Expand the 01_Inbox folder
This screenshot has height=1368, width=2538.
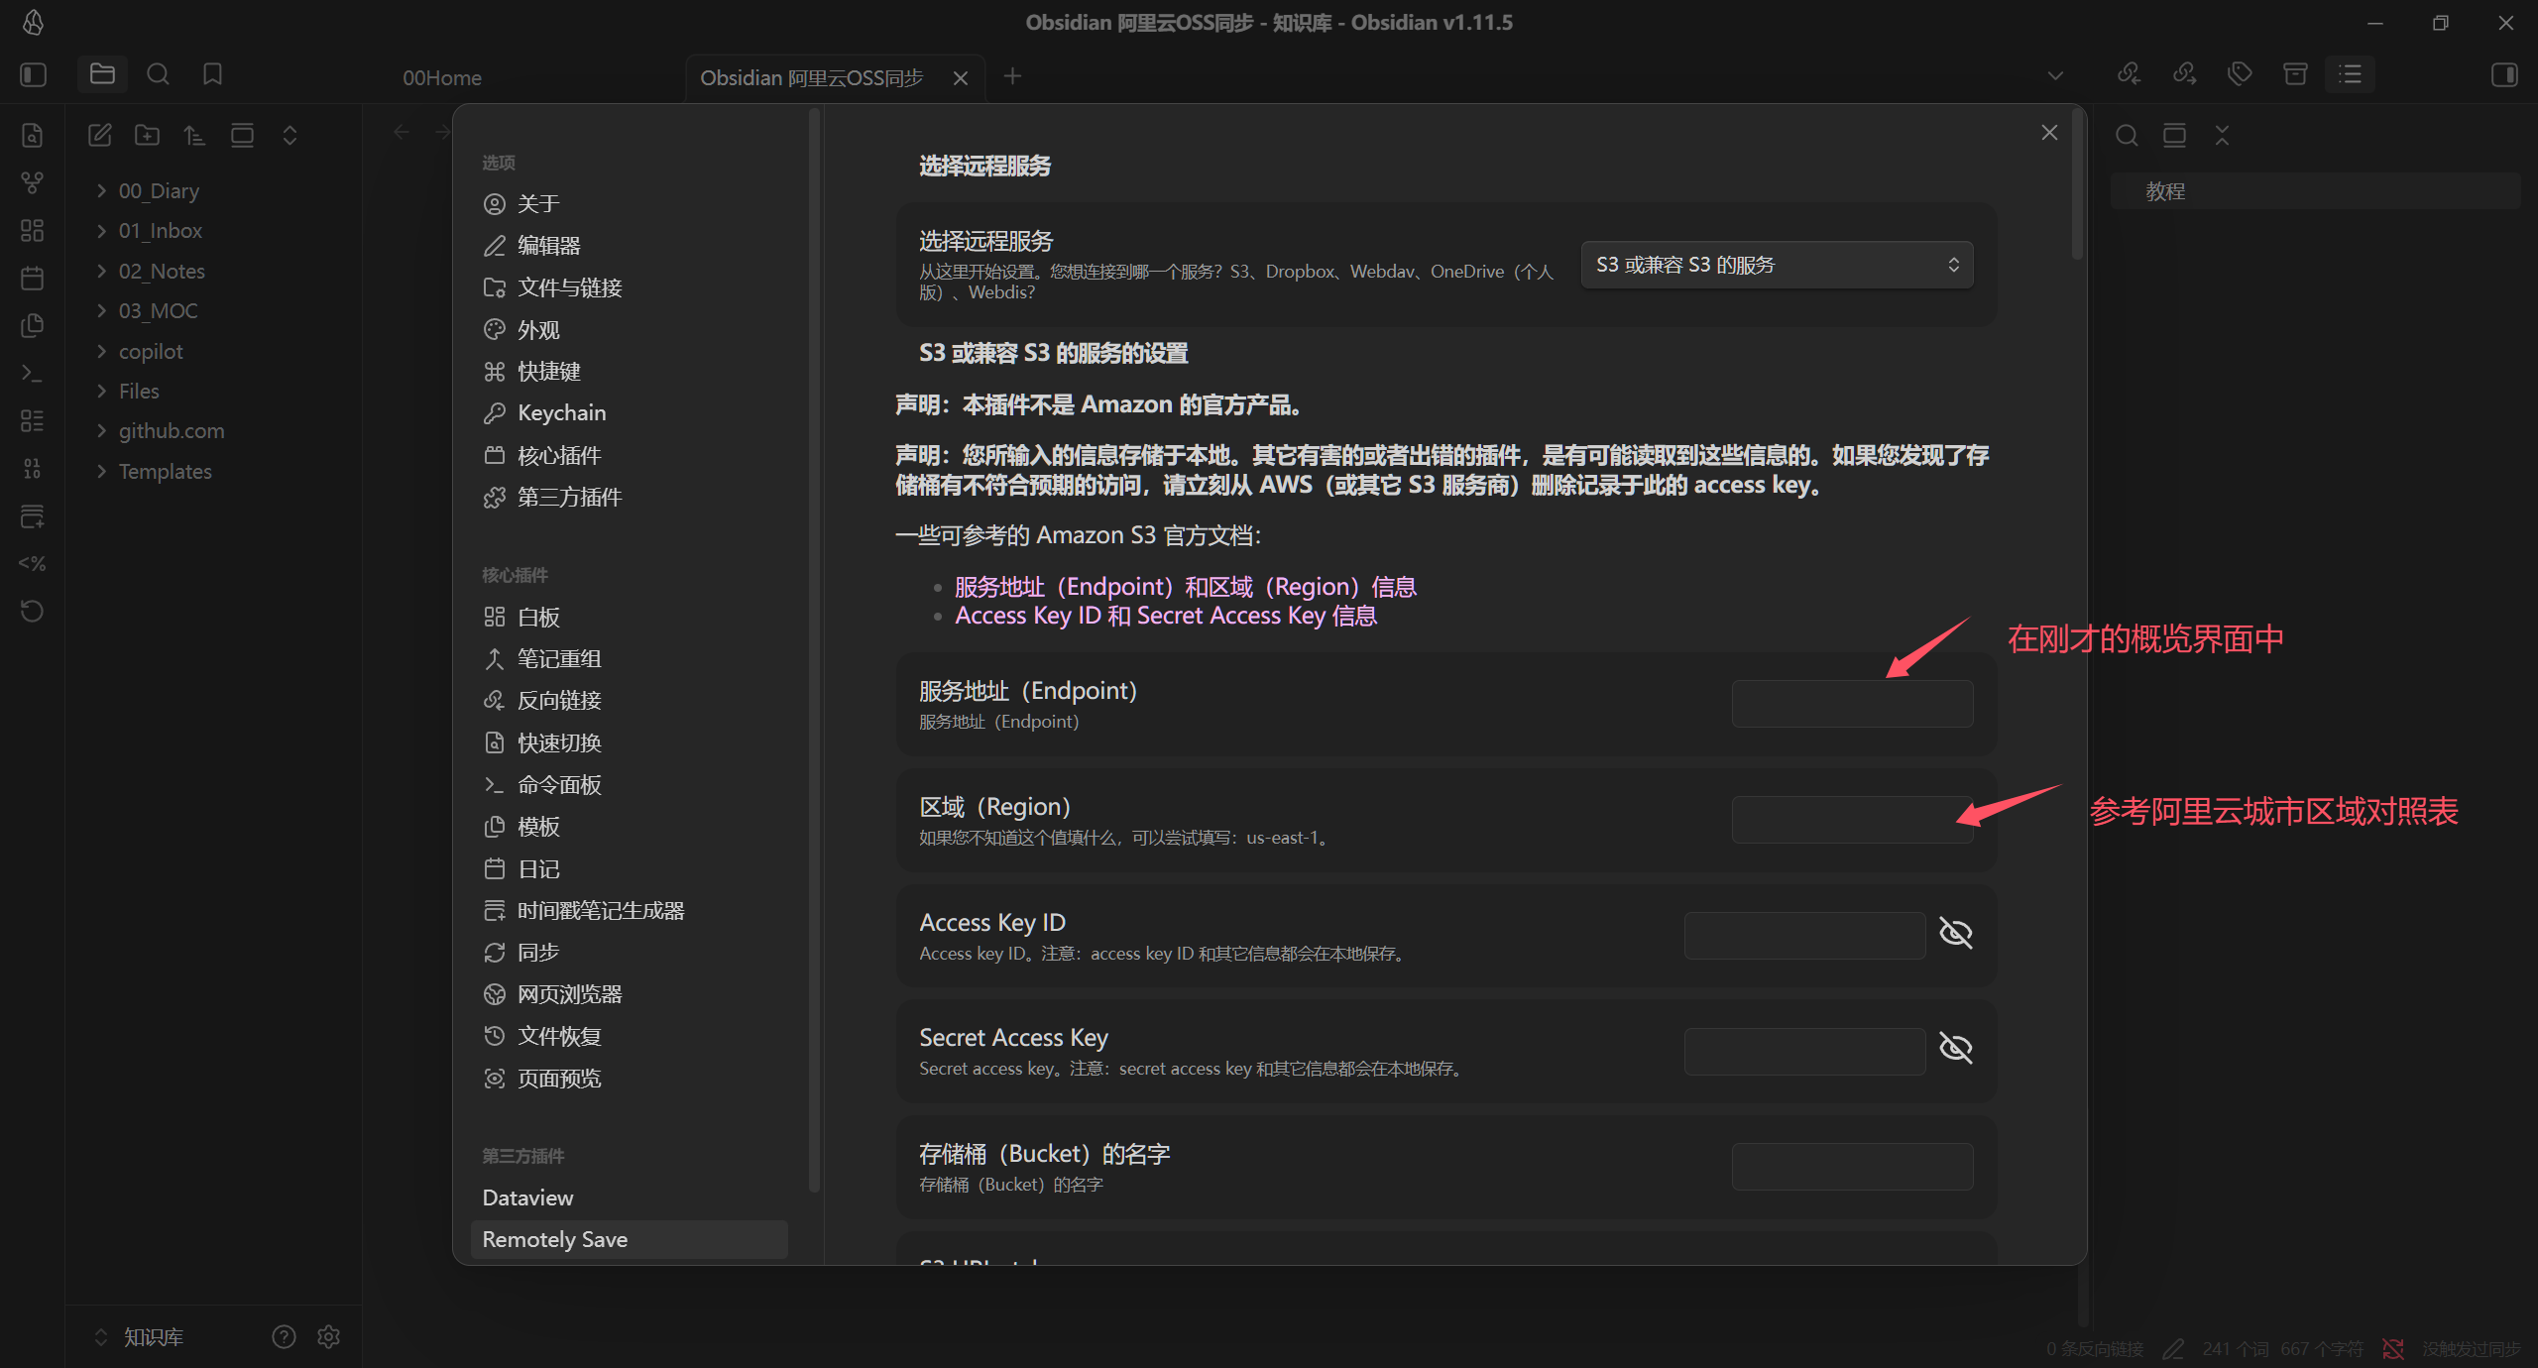[101, 231]
